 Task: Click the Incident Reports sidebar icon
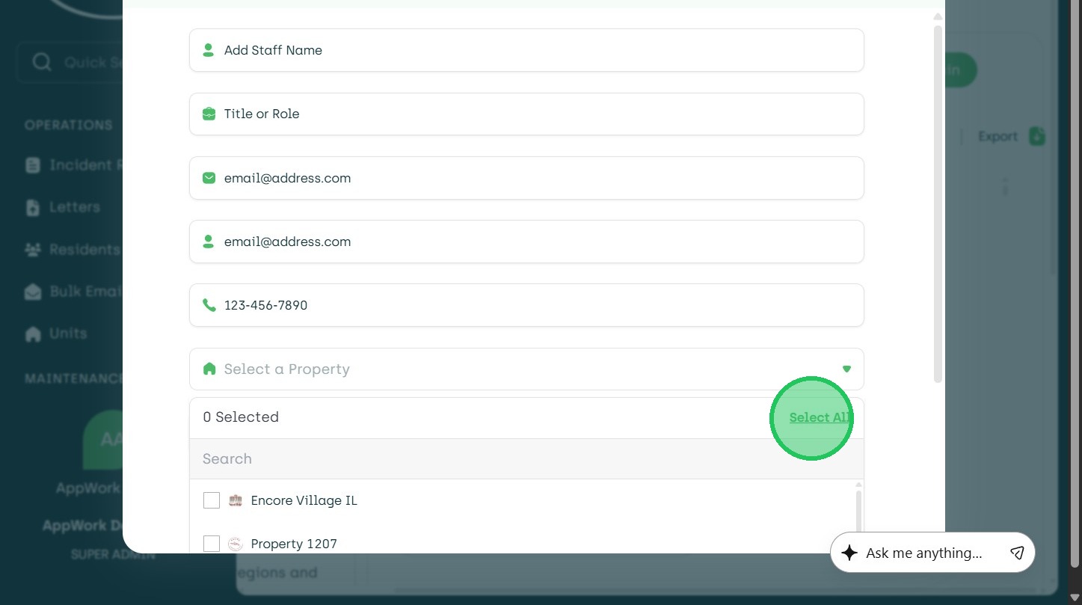pyautogui.click(x=33, y=165)
